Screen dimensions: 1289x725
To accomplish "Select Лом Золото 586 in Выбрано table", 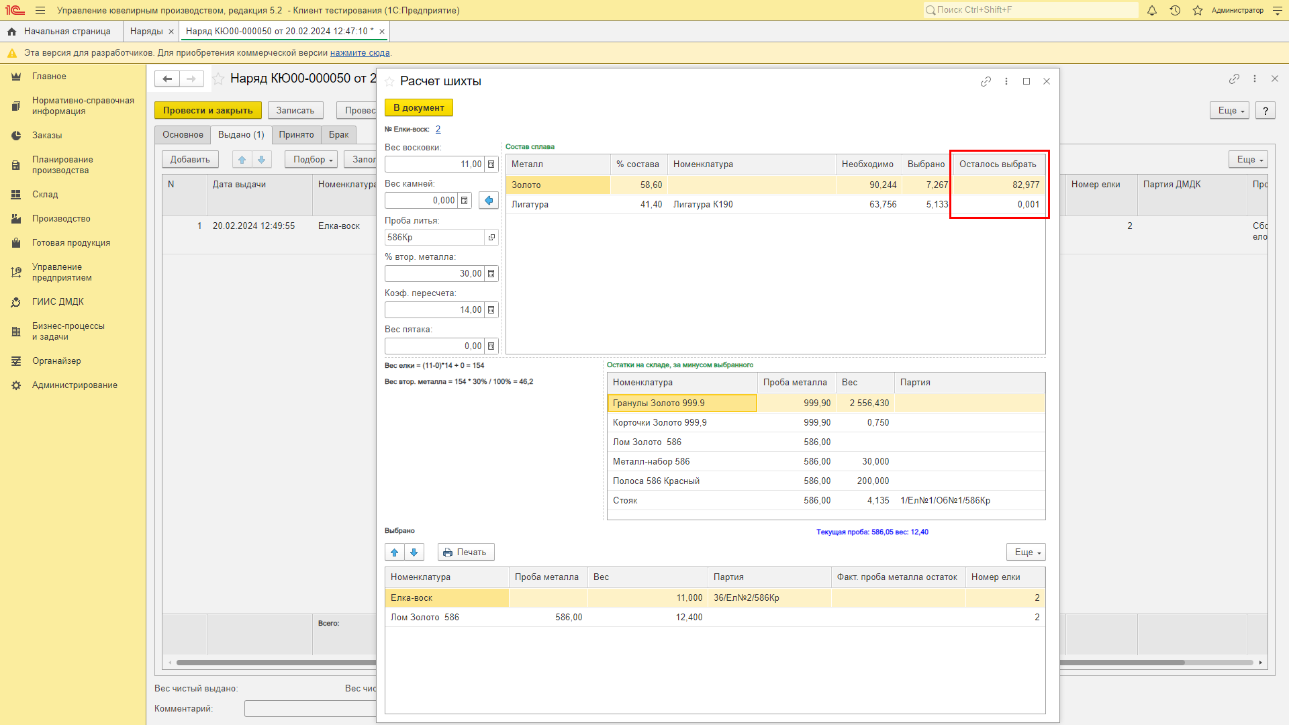I will point(715,618).
